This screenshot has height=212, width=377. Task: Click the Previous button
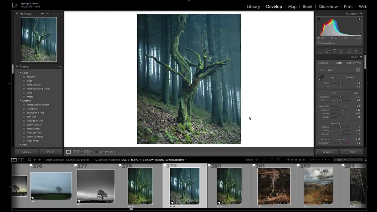pos(327,152)
